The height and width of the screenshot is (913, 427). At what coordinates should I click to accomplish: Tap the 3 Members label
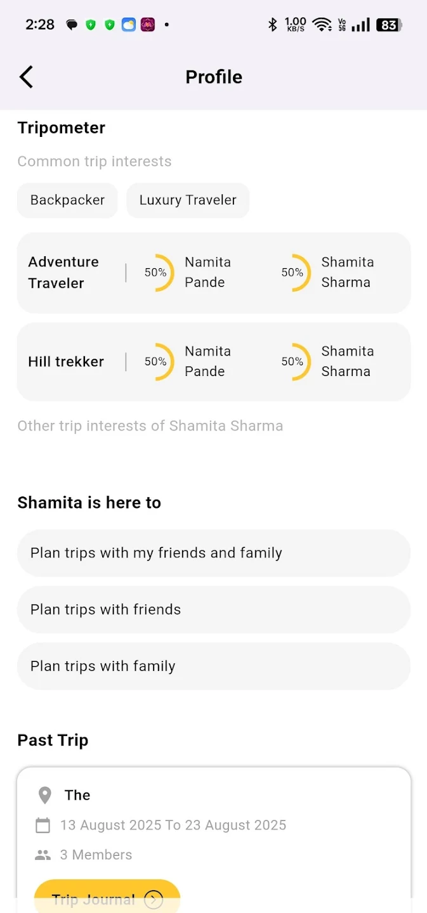tap(96, 855)
